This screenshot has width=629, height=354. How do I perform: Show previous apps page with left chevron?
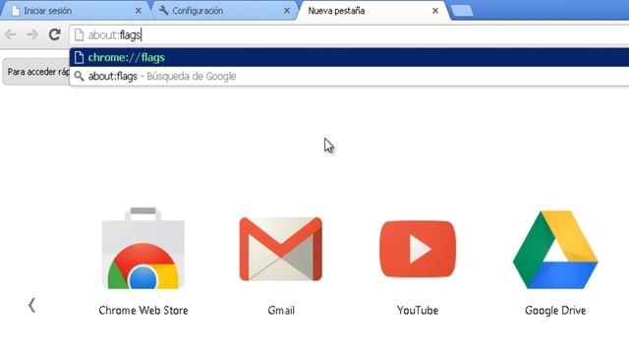[x=31, y=306]
